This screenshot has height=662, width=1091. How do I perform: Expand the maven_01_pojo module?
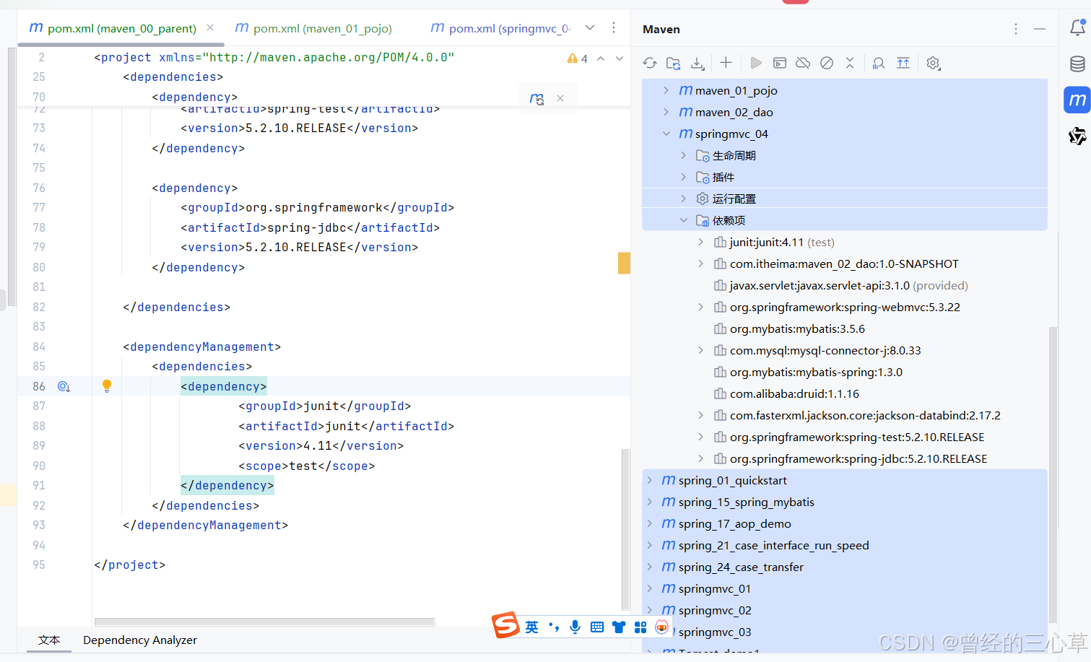666,90
